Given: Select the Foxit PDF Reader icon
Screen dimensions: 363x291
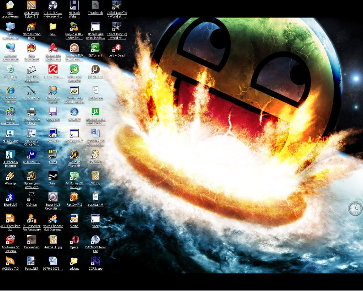Looking at the screenshot, I should pyautogui.click(x=32, y=69).
